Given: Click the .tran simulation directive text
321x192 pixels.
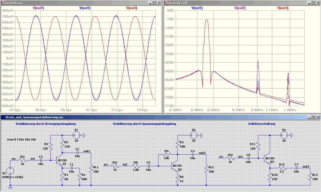Looking at the screenshot, I should tap(21, 139).
